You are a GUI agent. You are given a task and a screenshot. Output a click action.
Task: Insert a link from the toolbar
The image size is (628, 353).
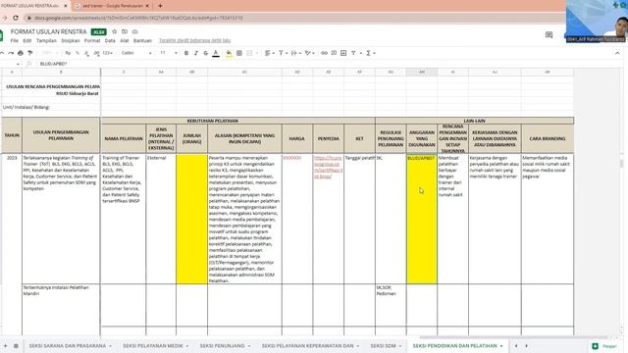pos(324,53)
